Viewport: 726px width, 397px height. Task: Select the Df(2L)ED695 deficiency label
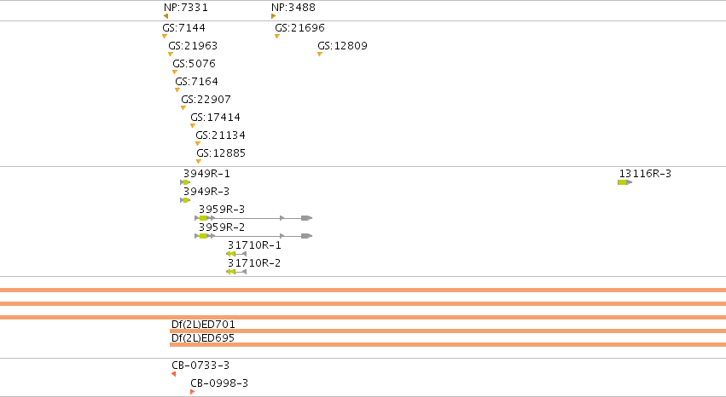coord(203,338)
